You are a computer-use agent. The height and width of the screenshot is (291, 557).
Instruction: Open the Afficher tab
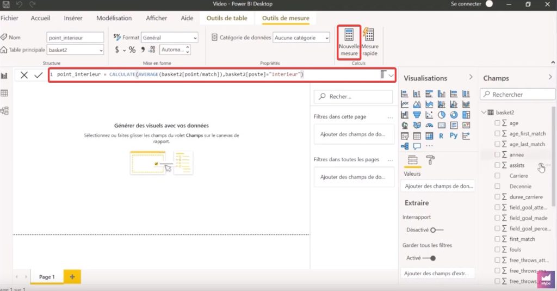click(x=156, y=18)
